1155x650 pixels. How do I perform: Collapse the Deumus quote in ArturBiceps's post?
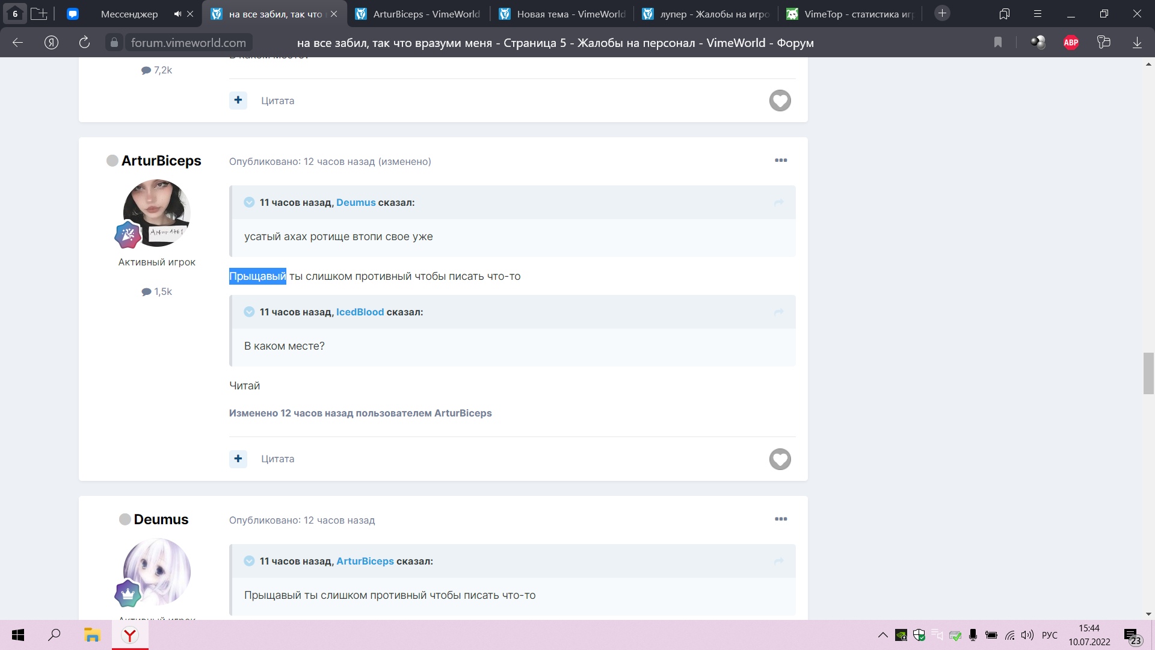pyautogui.click(x=249, y=202)
